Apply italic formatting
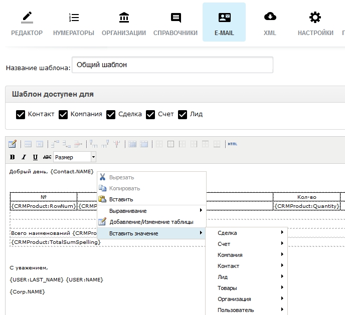Screen dimensions: 345x315 tap(24, 157)
